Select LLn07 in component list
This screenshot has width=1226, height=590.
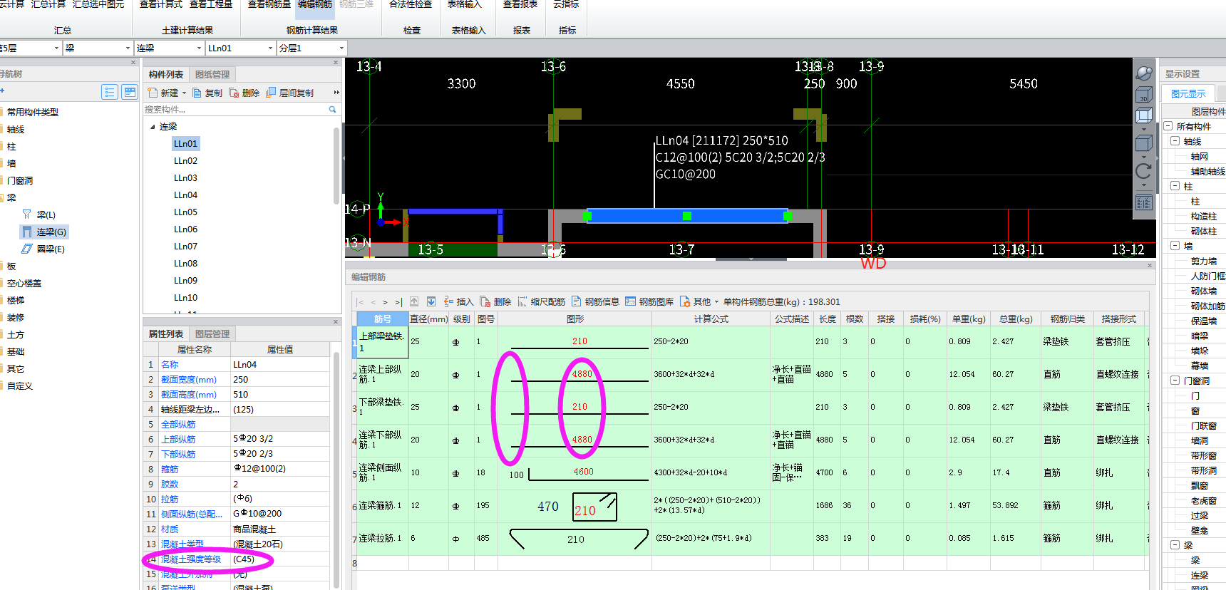185,247
